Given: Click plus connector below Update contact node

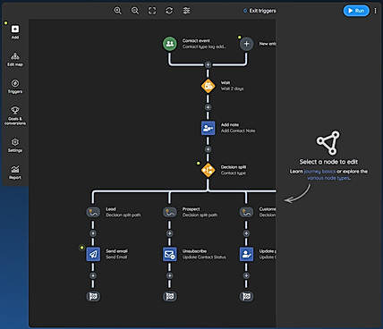Looking at the screenshot, I should (x=246, y=275).
